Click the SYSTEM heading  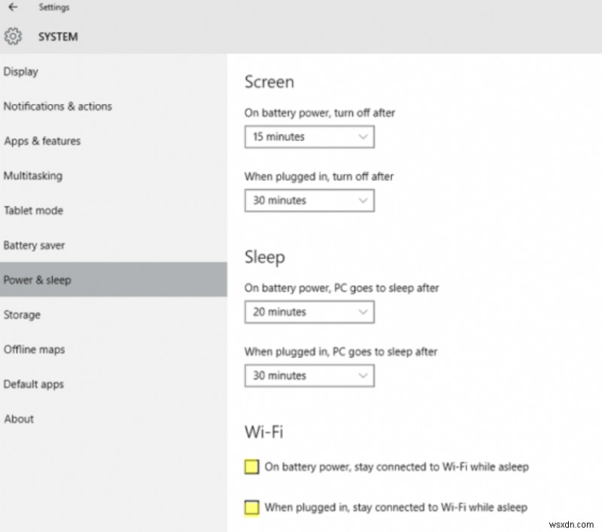click(x=57, y=36)
